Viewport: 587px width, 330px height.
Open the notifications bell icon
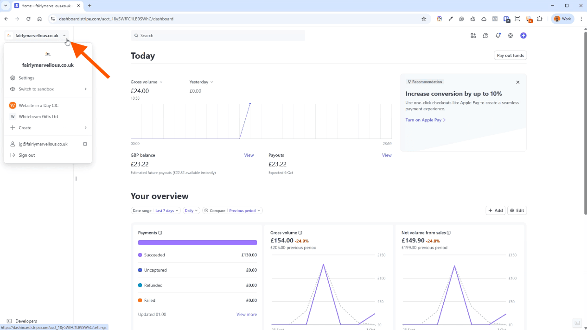pyautogui.click(x=498, y=36)
